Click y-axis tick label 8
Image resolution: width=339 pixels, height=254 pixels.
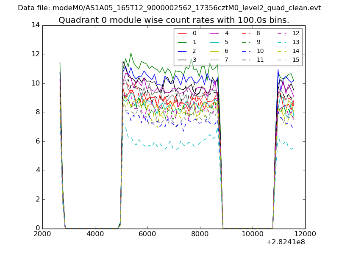click(x=37, y=112)
